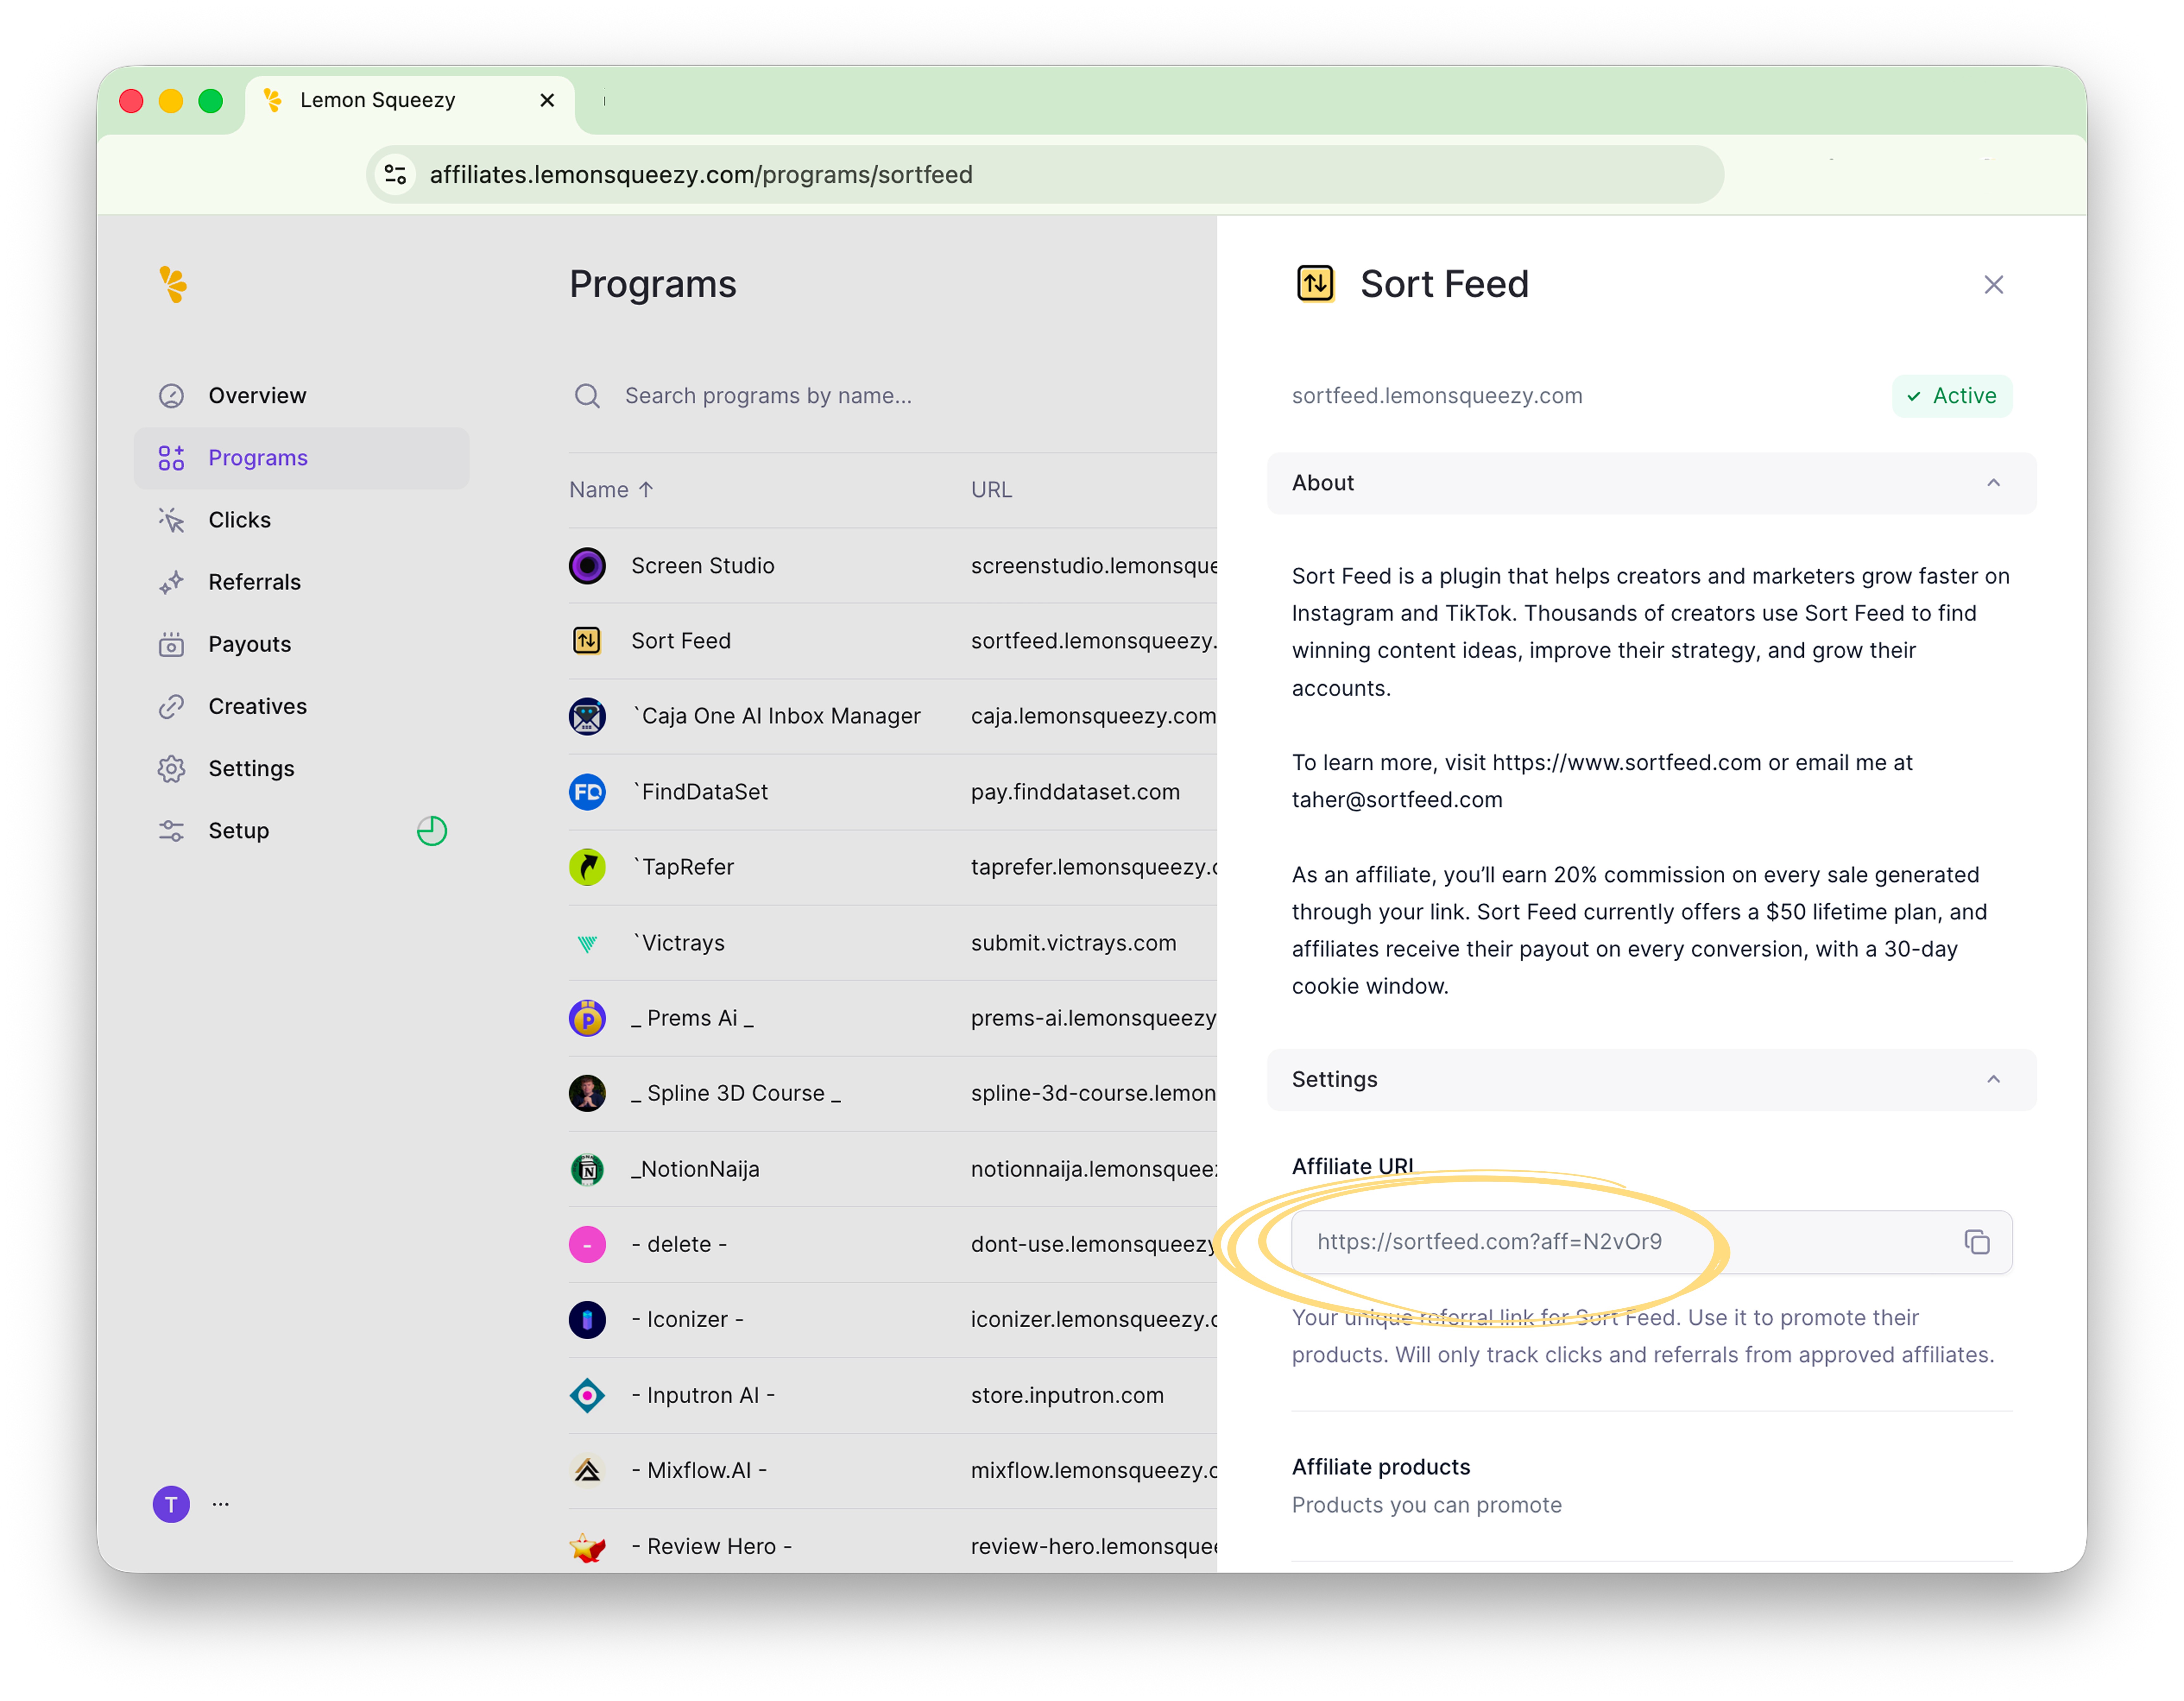
Task: Open the Referrals section
Action: coord(254,582)
